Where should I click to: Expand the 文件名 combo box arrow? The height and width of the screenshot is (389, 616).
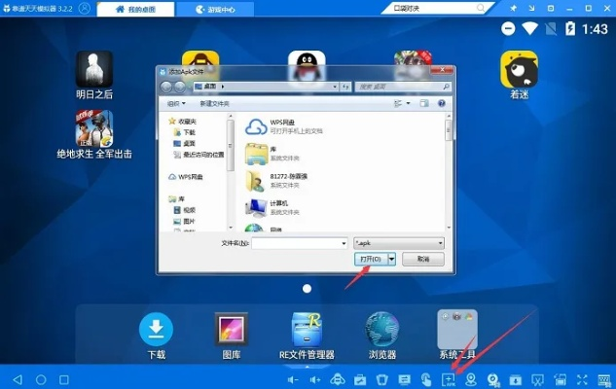pos(344,243)
